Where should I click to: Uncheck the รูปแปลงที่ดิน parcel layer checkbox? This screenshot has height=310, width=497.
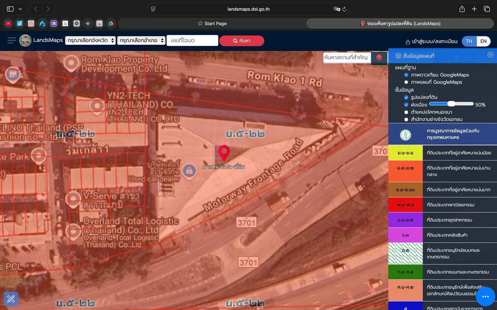click(406, 97)
